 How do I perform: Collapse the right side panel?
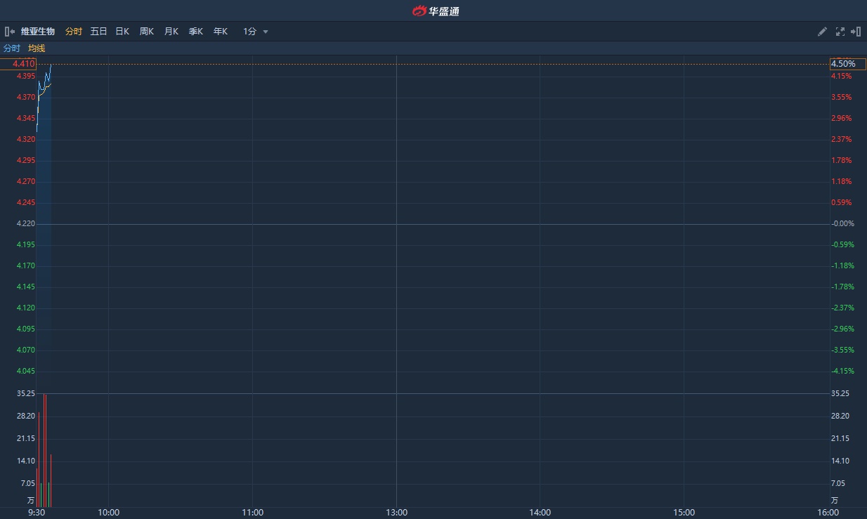(856, 32)
